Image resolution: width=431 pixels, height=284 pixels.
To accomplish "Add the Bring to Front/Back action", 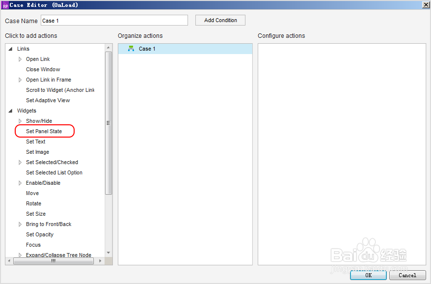I will click(x=49, y=224).
